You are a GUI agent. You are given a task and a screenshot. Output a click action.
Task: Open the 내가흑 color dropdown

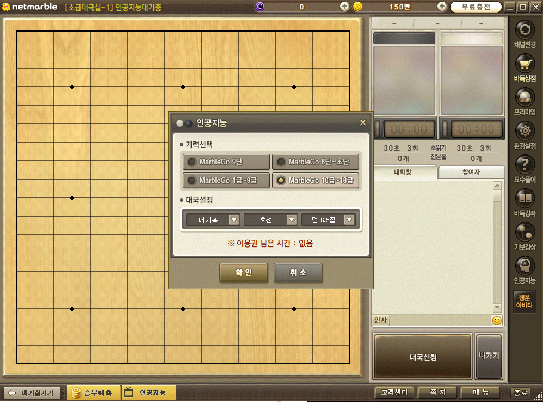click(x=213, y=220)
